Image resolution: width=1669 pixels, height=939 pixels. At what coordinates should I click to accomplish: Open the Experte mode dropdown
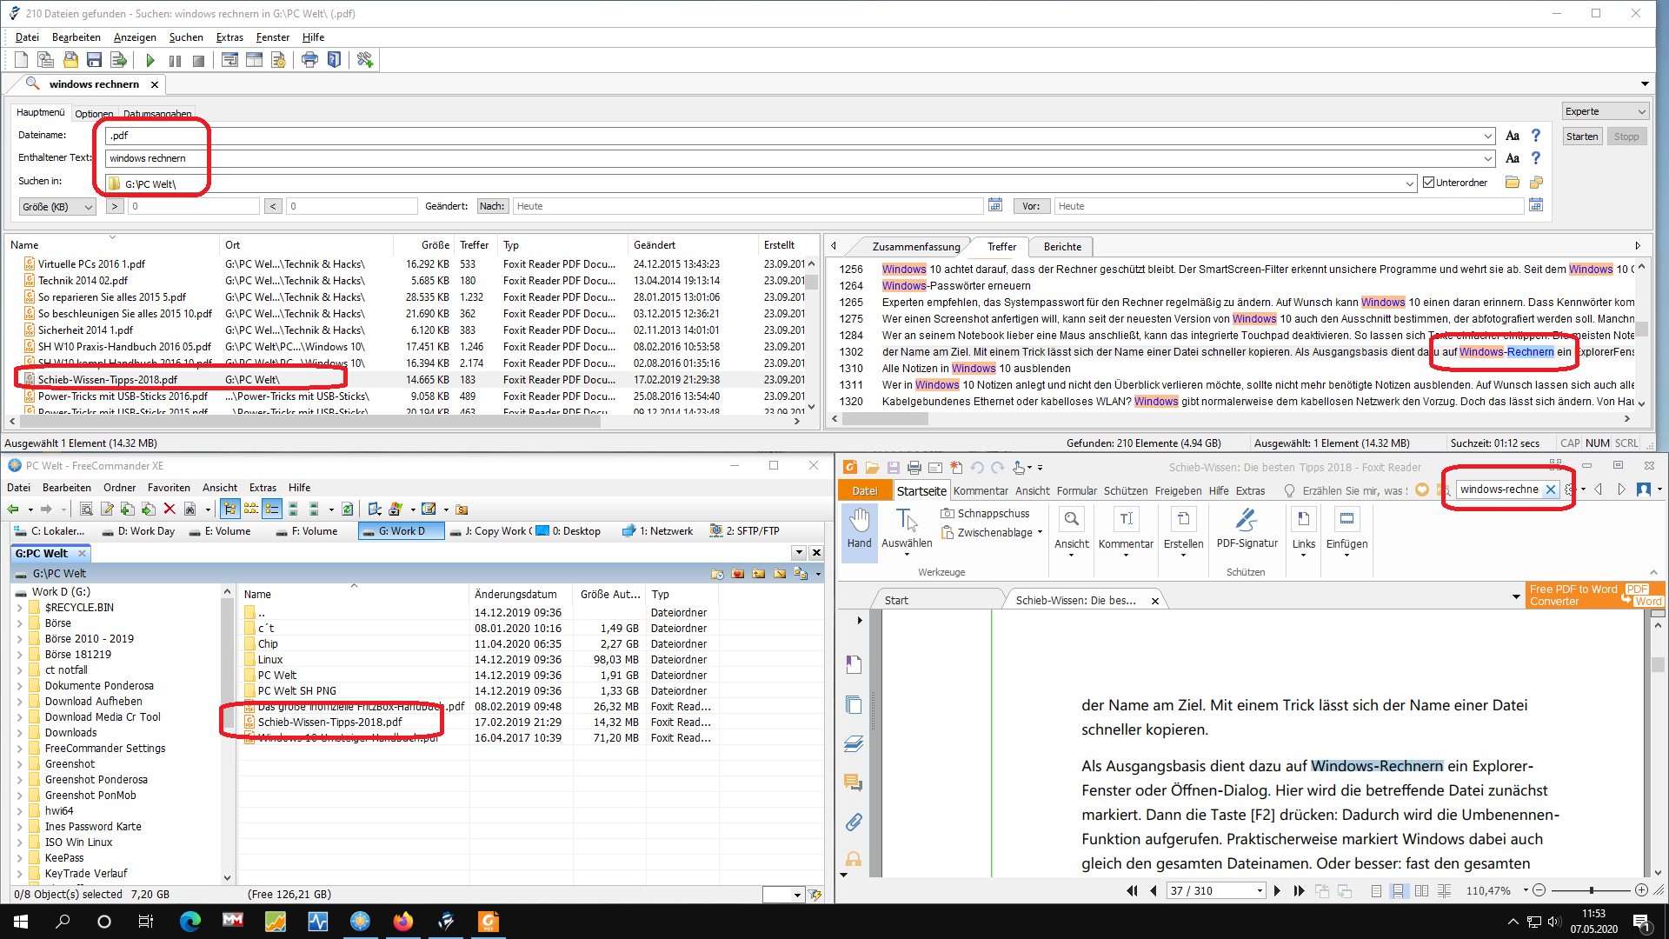pos(1605,111)
